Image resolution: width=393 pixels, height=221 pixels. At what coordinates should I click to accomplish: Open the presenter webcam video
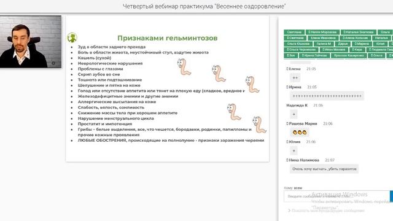pyautogui.click(x=31, y=42)
